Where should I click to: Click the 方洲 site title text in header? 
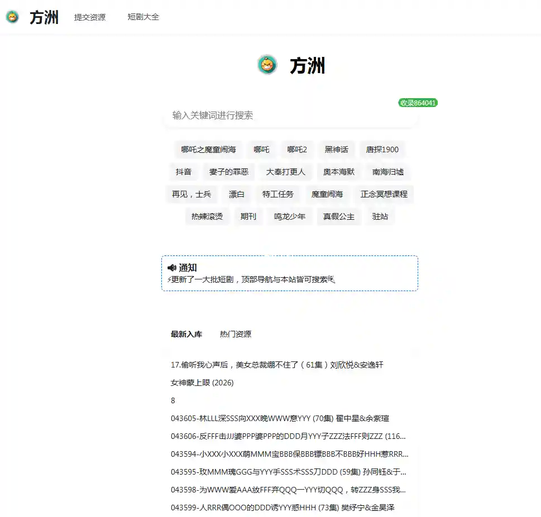click(x=44, y=17)
